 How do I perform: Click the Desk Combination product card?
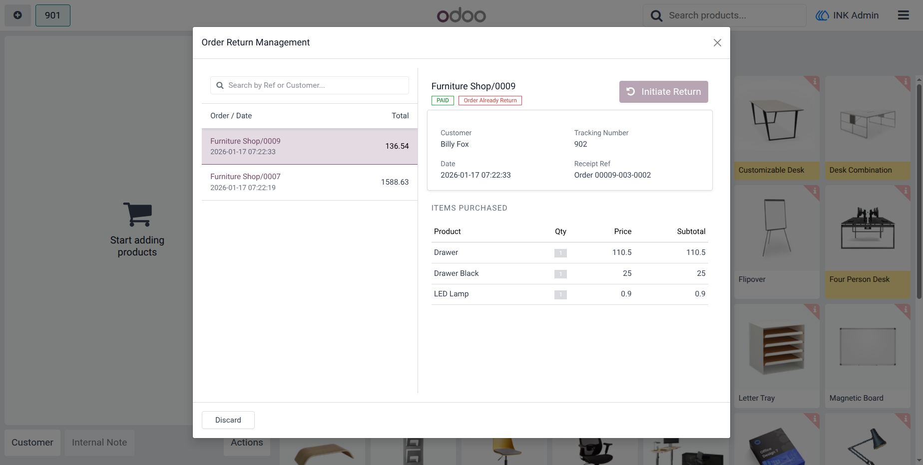click(868, 128)
